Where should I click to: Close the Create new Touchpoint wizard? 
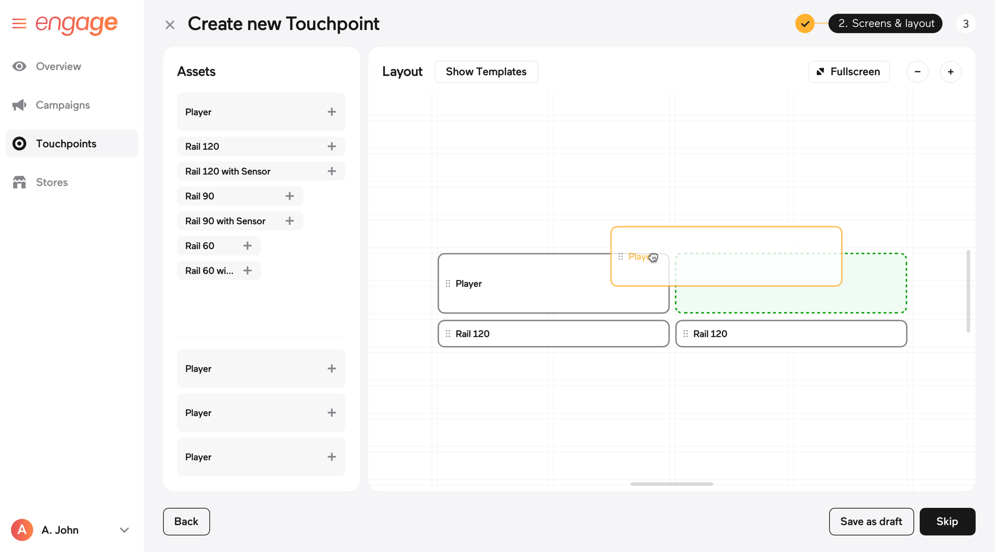coord(170,25)
